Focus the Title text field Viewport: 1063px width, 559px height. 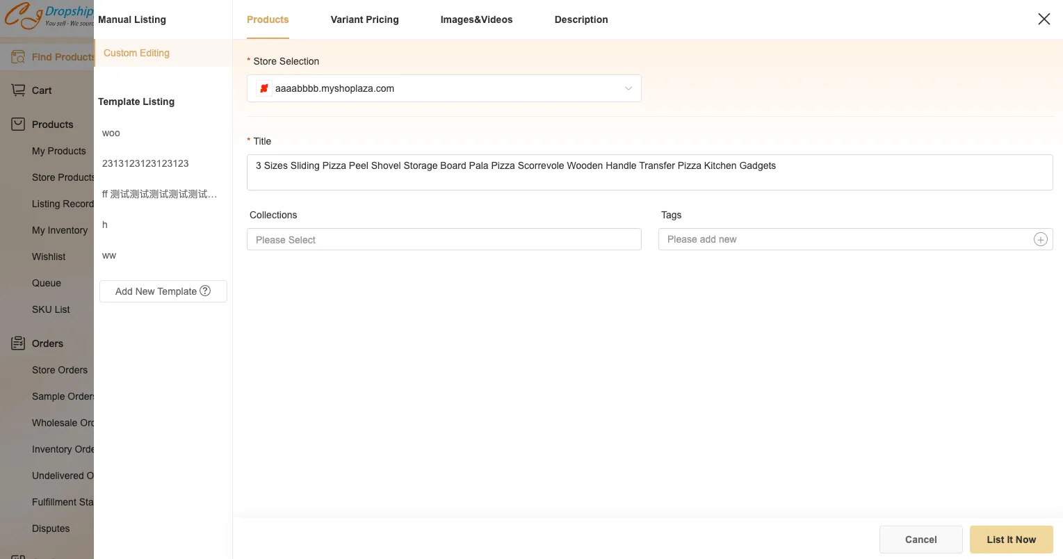649,172
